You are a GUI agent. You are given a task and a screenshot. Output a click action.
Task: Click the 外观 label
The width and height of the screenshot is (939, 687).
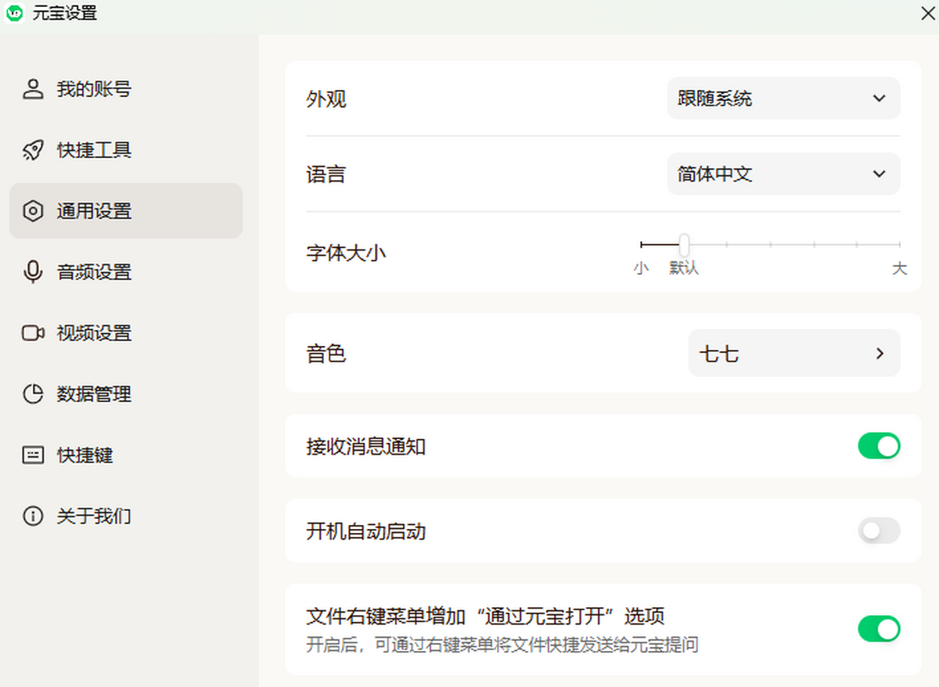click(326, 99)
